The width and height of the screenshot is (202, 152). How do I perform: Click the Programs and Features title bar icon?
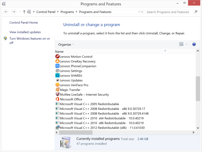[4, 4]
